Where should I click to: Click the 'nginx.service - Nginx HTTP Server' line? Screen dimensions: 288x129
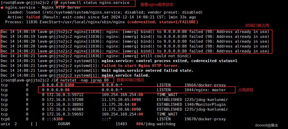click(x=43, y=8)
